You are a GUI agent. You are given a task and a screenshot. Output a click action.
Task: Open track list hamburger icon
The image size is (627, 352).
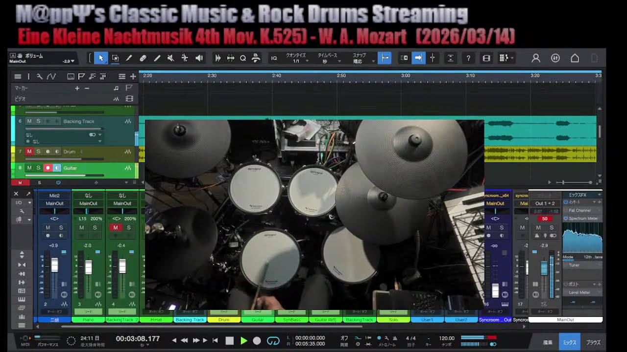tap(18, 76)
